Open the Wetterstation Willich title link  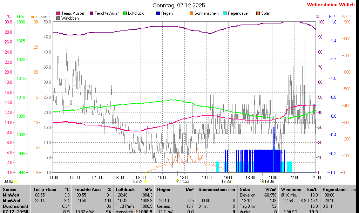(331, 5)
